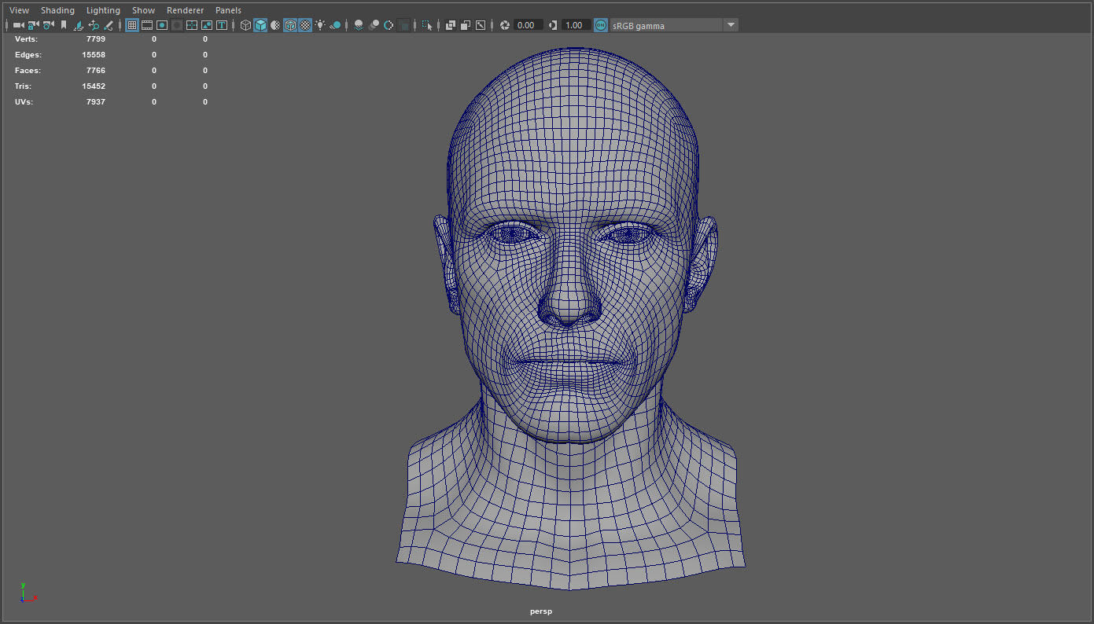Toggle the Gate Mask icon

coord(177,25)
